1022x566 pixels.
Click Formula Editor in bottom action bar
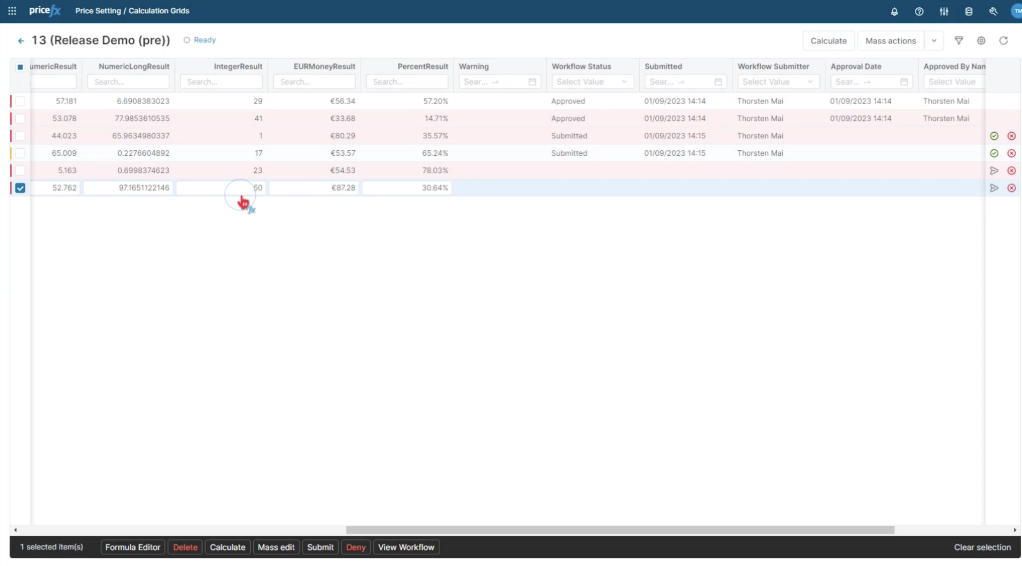[x=132, y=547]
